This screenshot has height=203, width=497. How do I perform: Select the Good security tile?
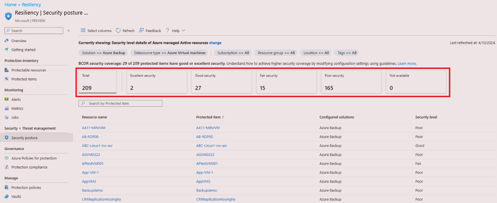point(223,82)
